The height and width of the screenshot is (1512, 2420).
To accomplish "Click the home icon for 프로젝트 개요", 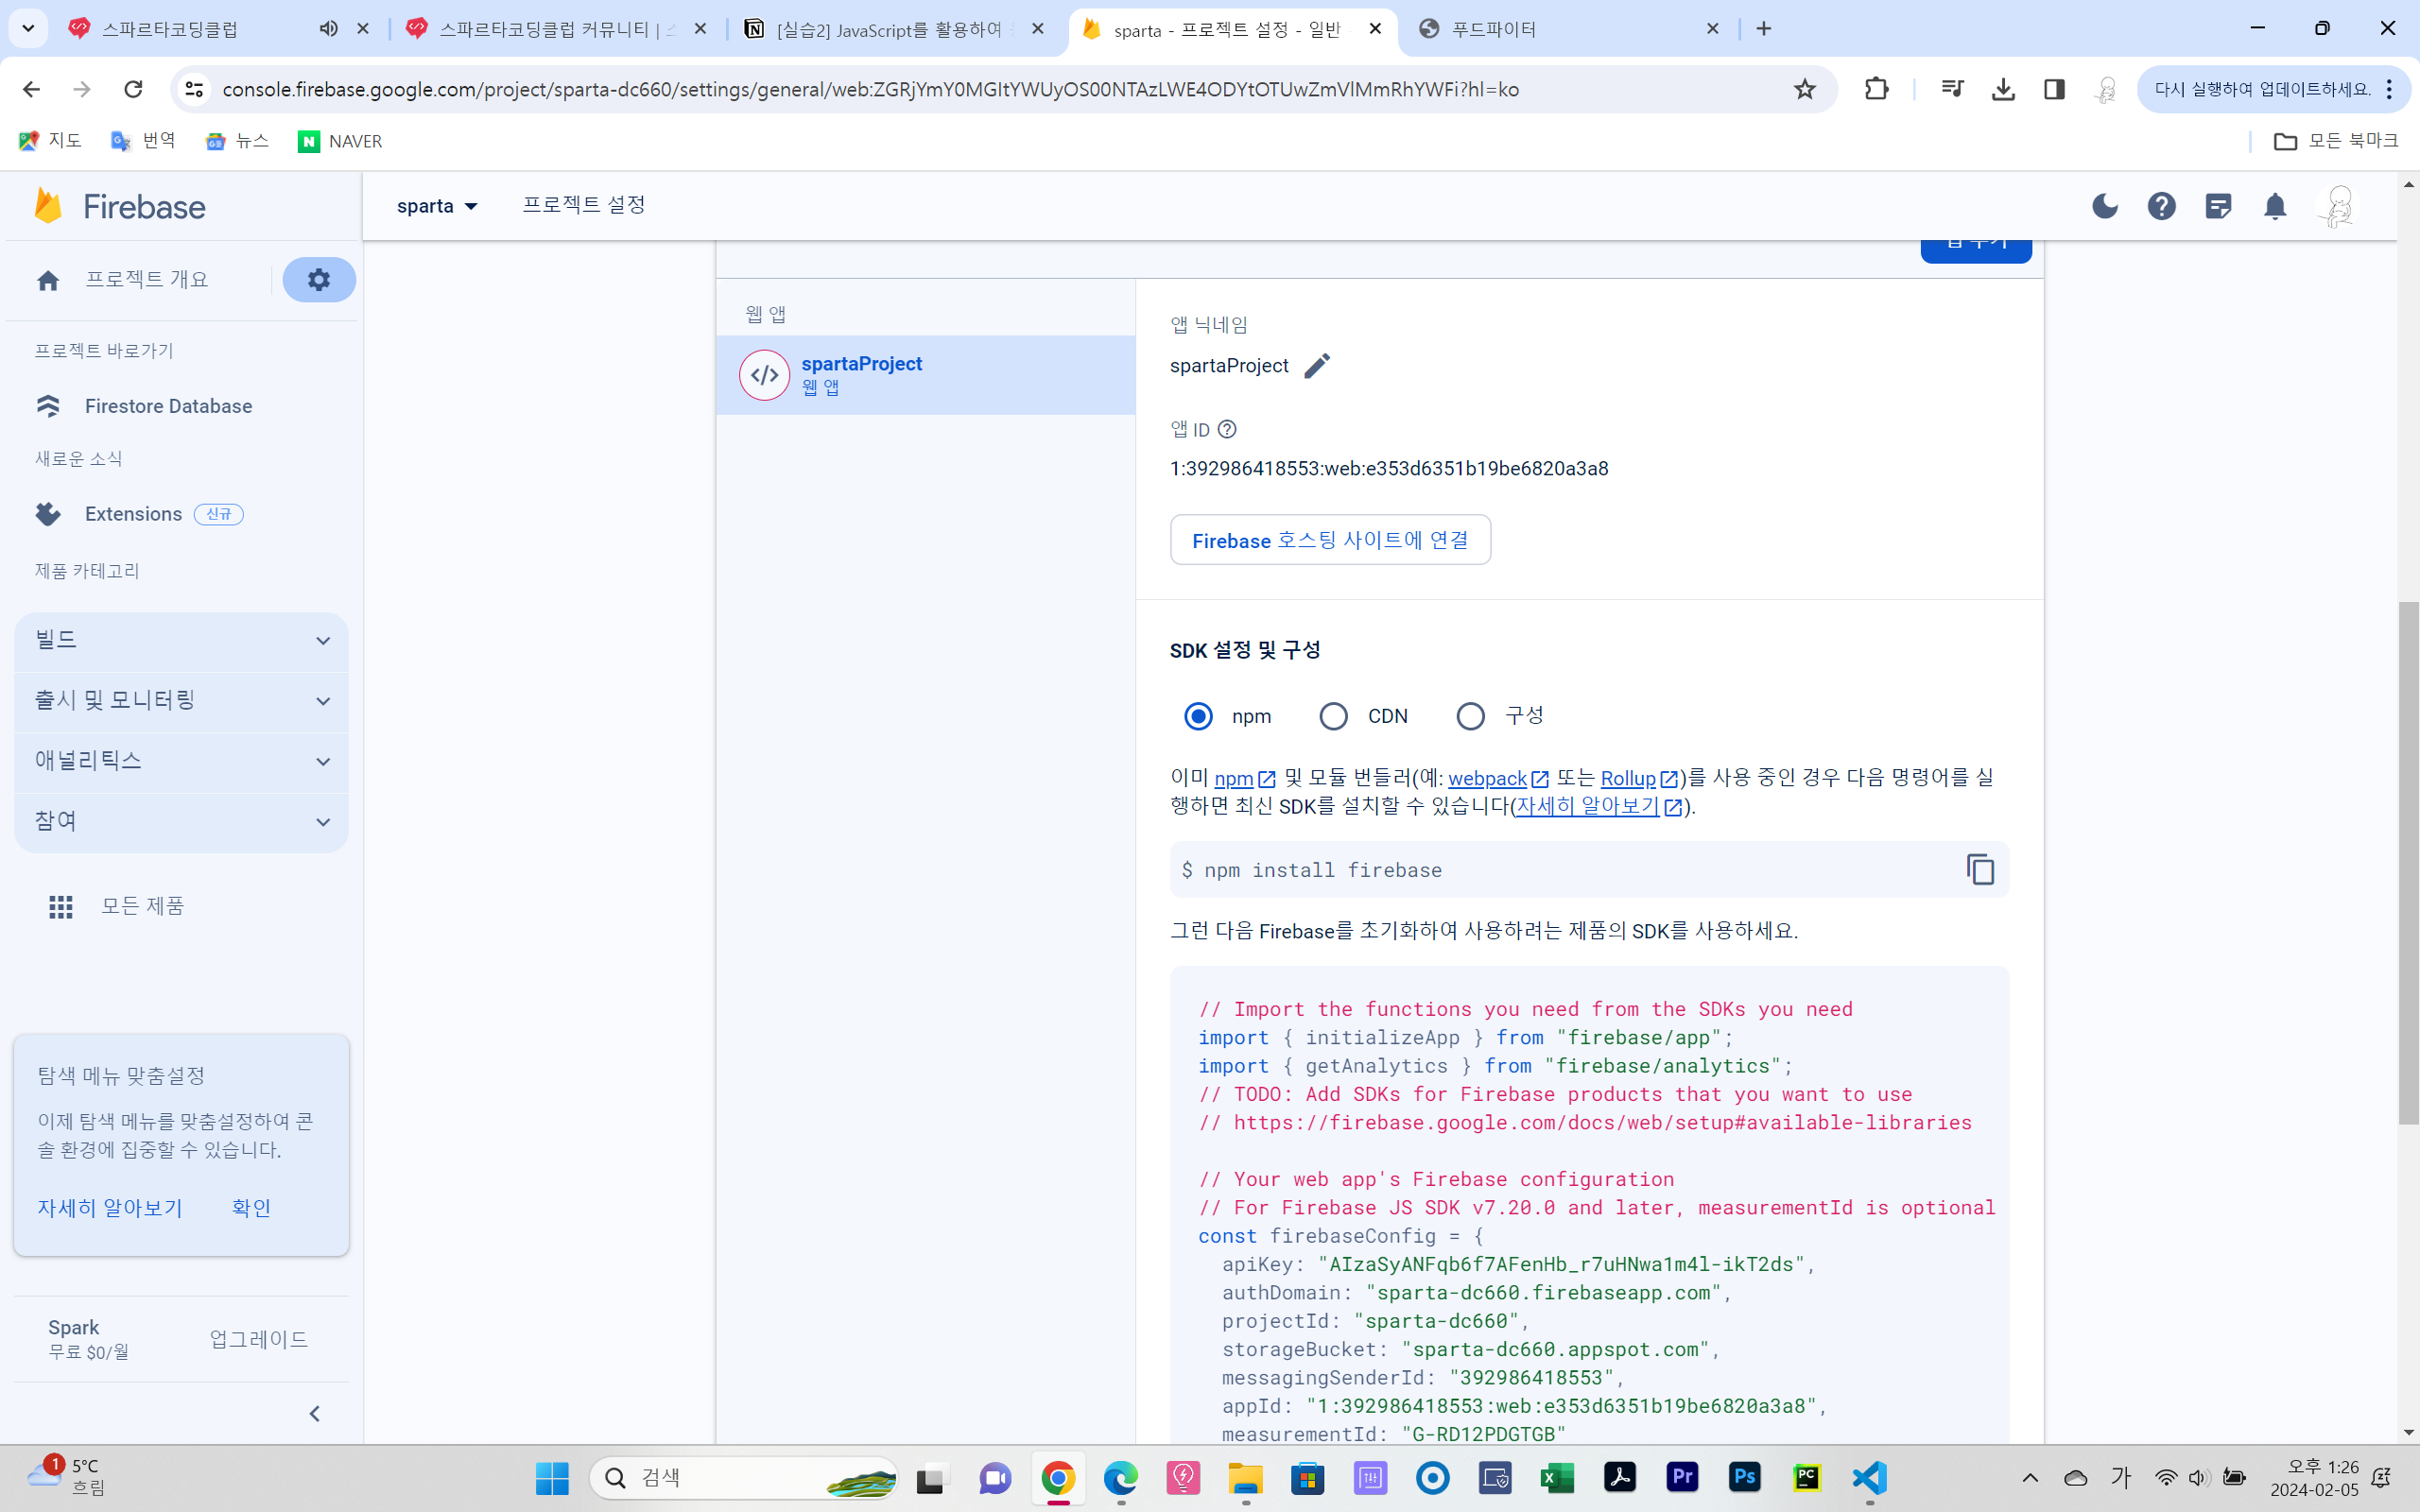I will [x=48, y=281].
